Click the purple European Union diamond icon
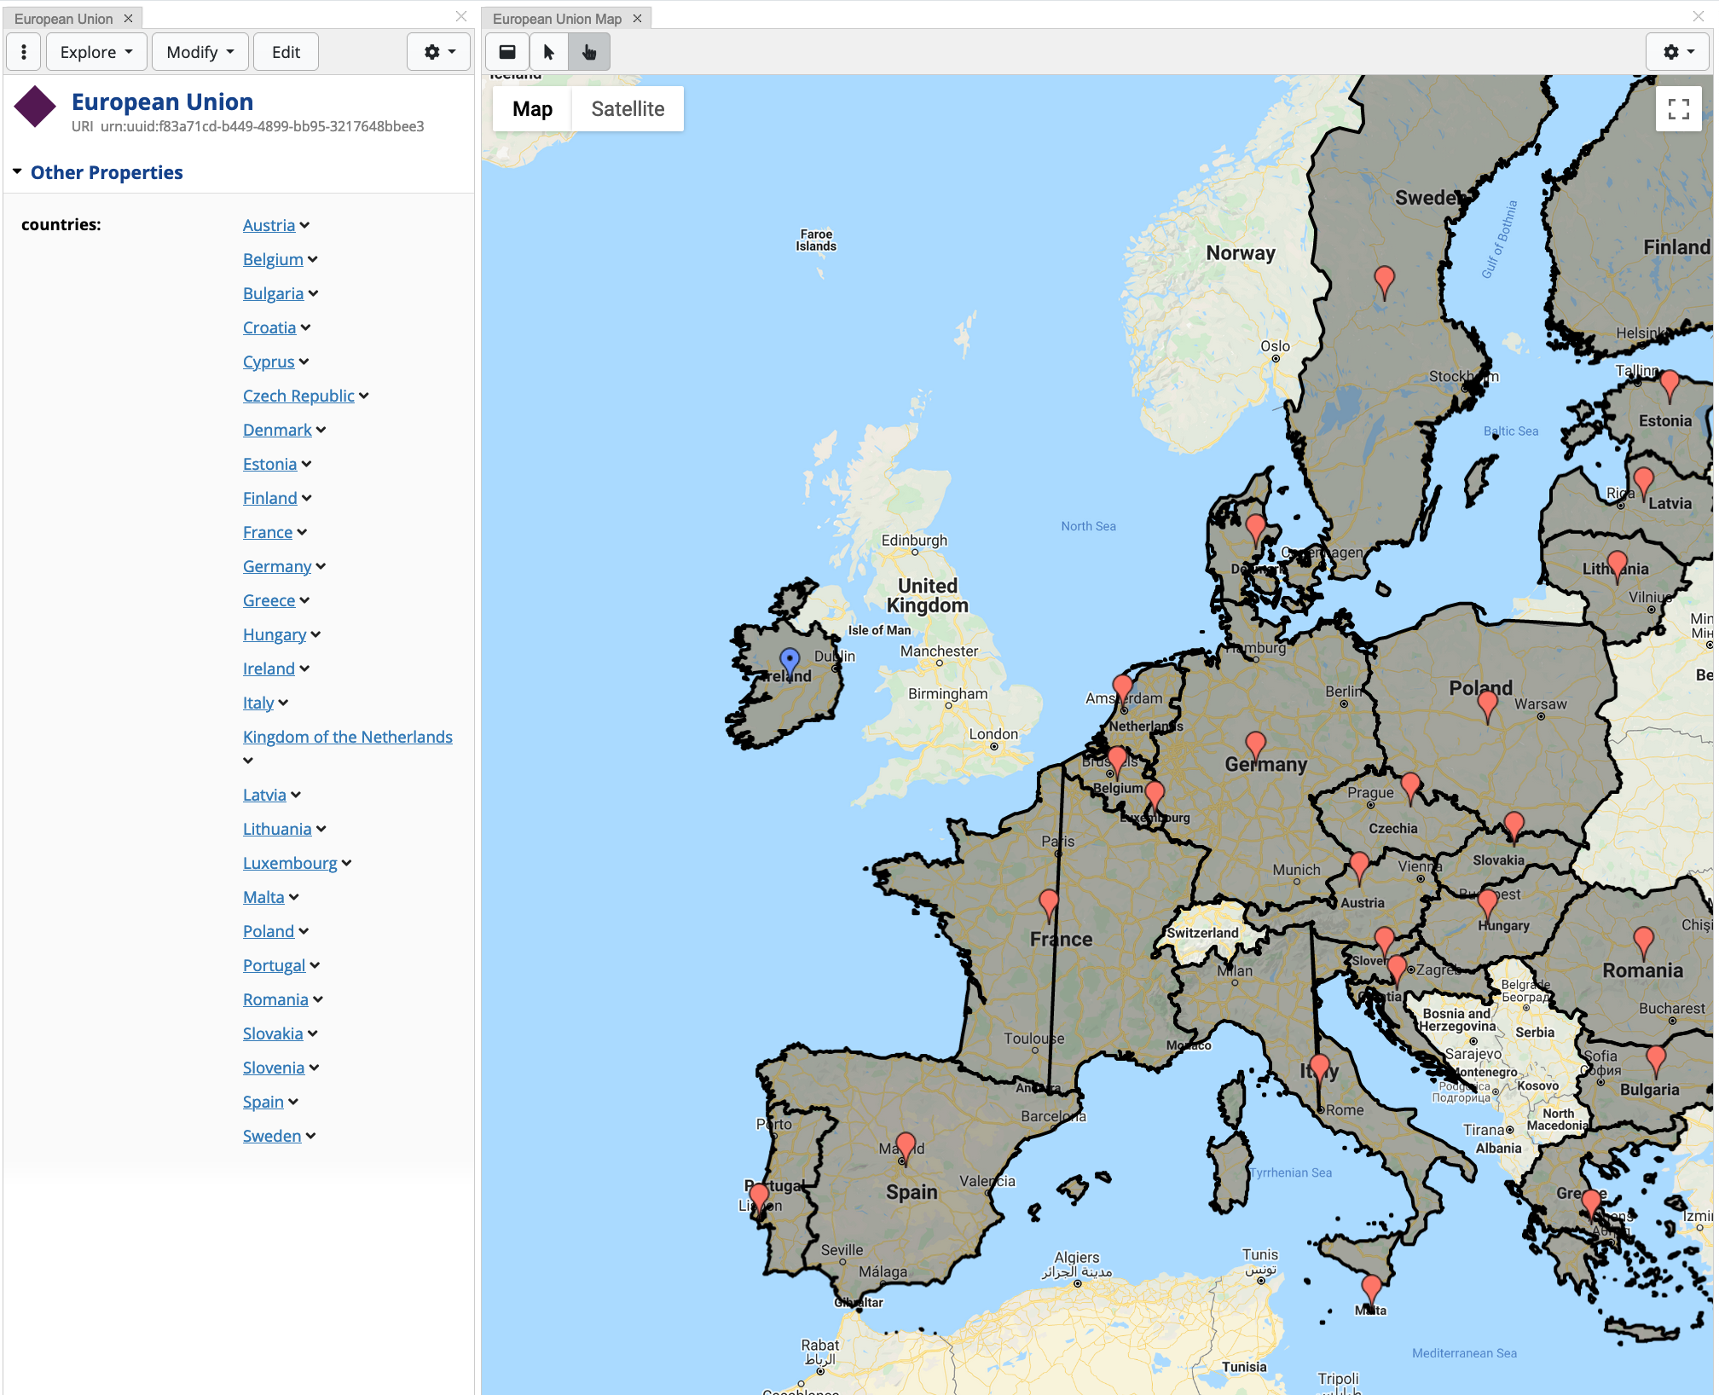Image resolution: width=1719 pixels, height=1395 pixels. point(36,107)
